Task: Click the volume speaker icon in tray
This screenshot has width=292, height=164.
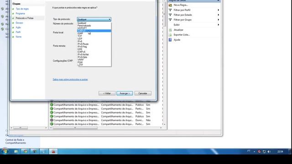Action: click(x=269, y=152)
